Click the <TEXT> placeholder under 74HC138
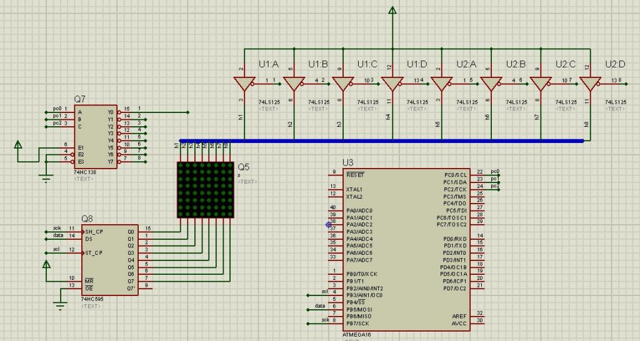The image size is (640, 341). (84, 179)
